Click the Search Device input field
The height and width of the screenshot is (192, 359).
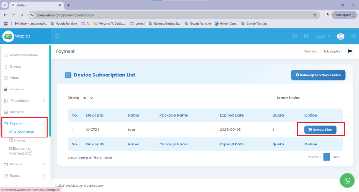(x=322, y=98)
